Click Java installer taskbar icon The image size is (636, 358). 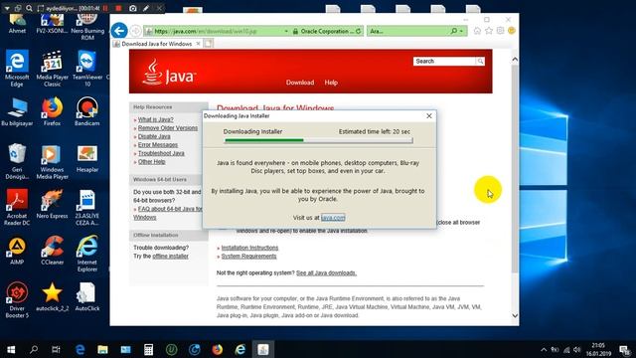tap(262, 349)
